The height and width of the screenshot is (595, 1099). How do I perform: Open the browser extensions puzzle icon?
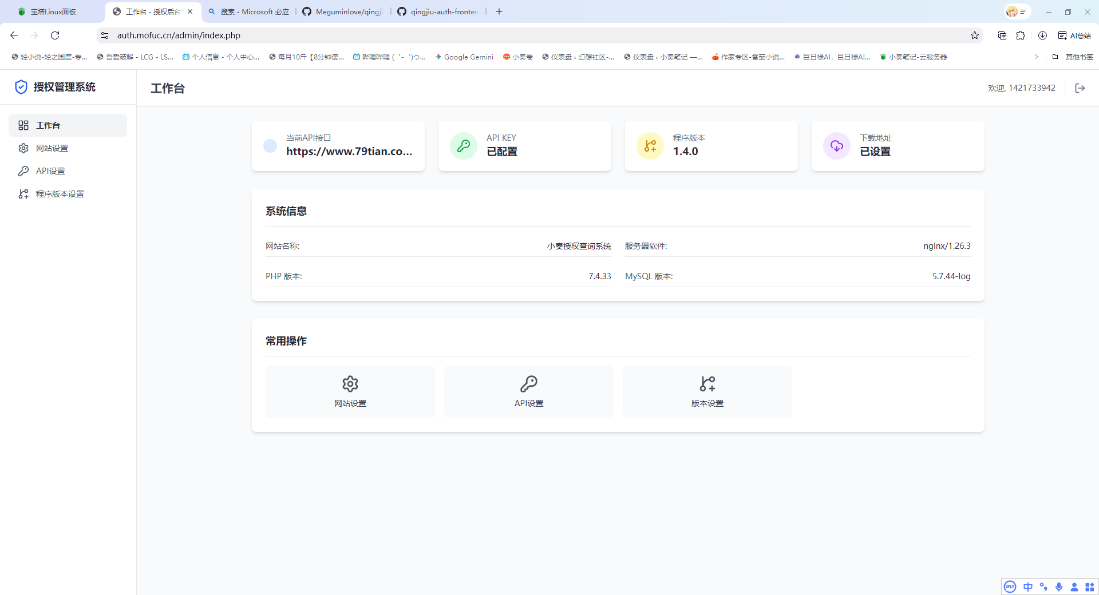coord(1022,35)
